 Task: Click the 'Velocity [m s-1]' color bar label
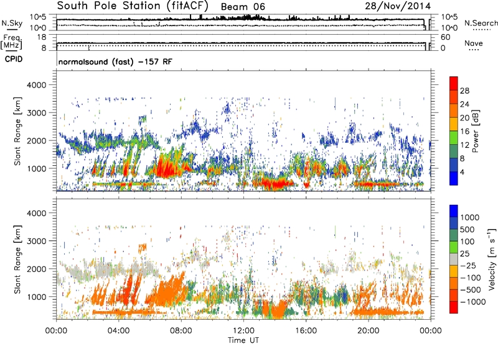(x=492, y=259)
